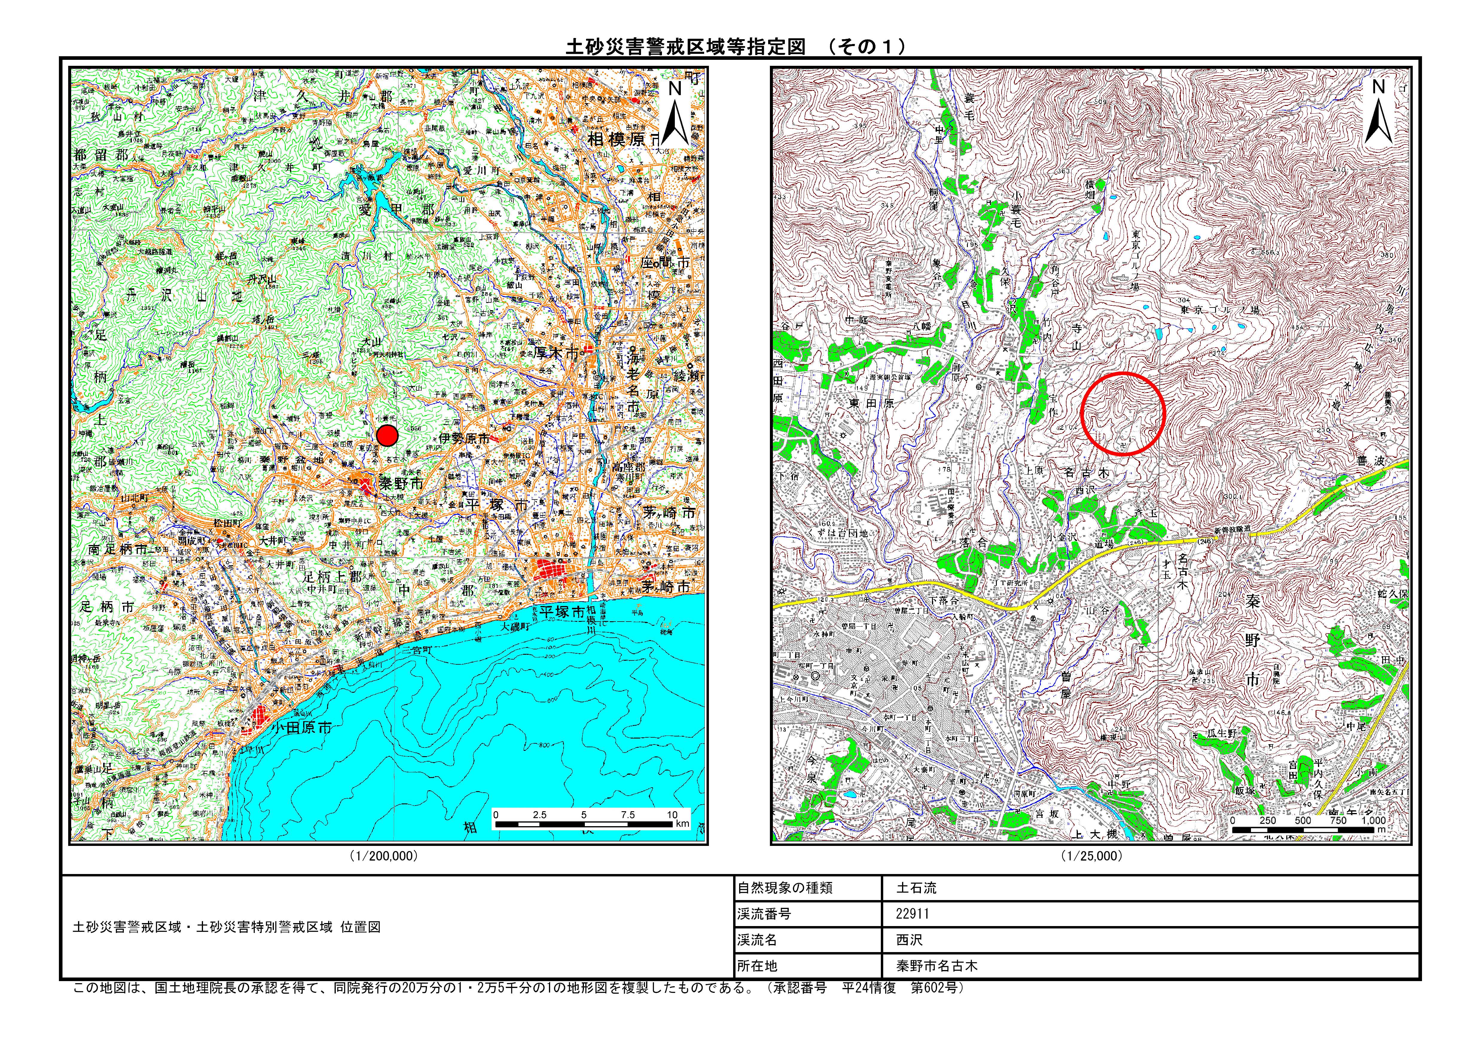Click the 小田原市 label on left map

pyautogui.click(x=301, y=728)
